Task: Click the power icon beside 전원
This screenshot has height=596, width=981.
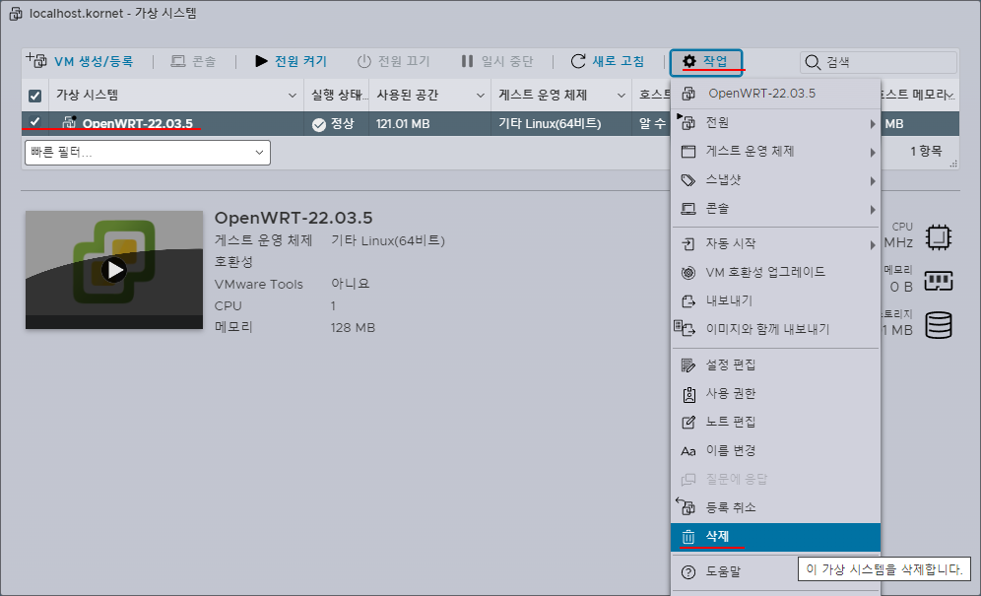Action: tap(687, 121)
